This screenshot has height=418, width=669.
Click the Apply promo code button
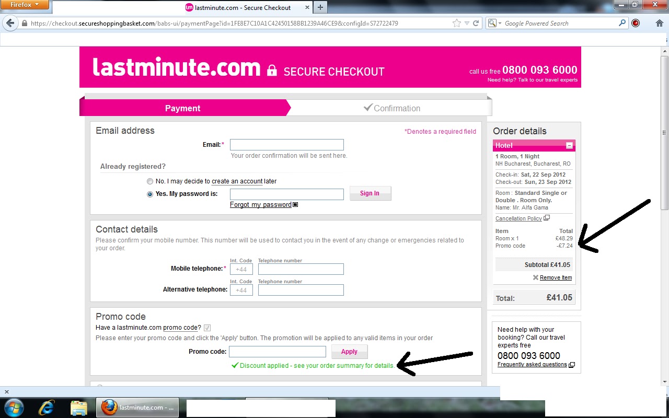(x=349, y=352)
